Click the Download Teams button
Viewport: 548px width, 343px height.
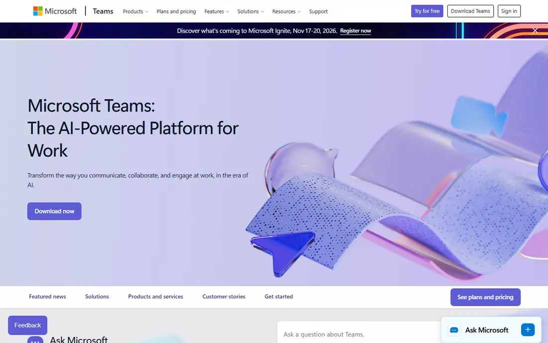[470, 11]
